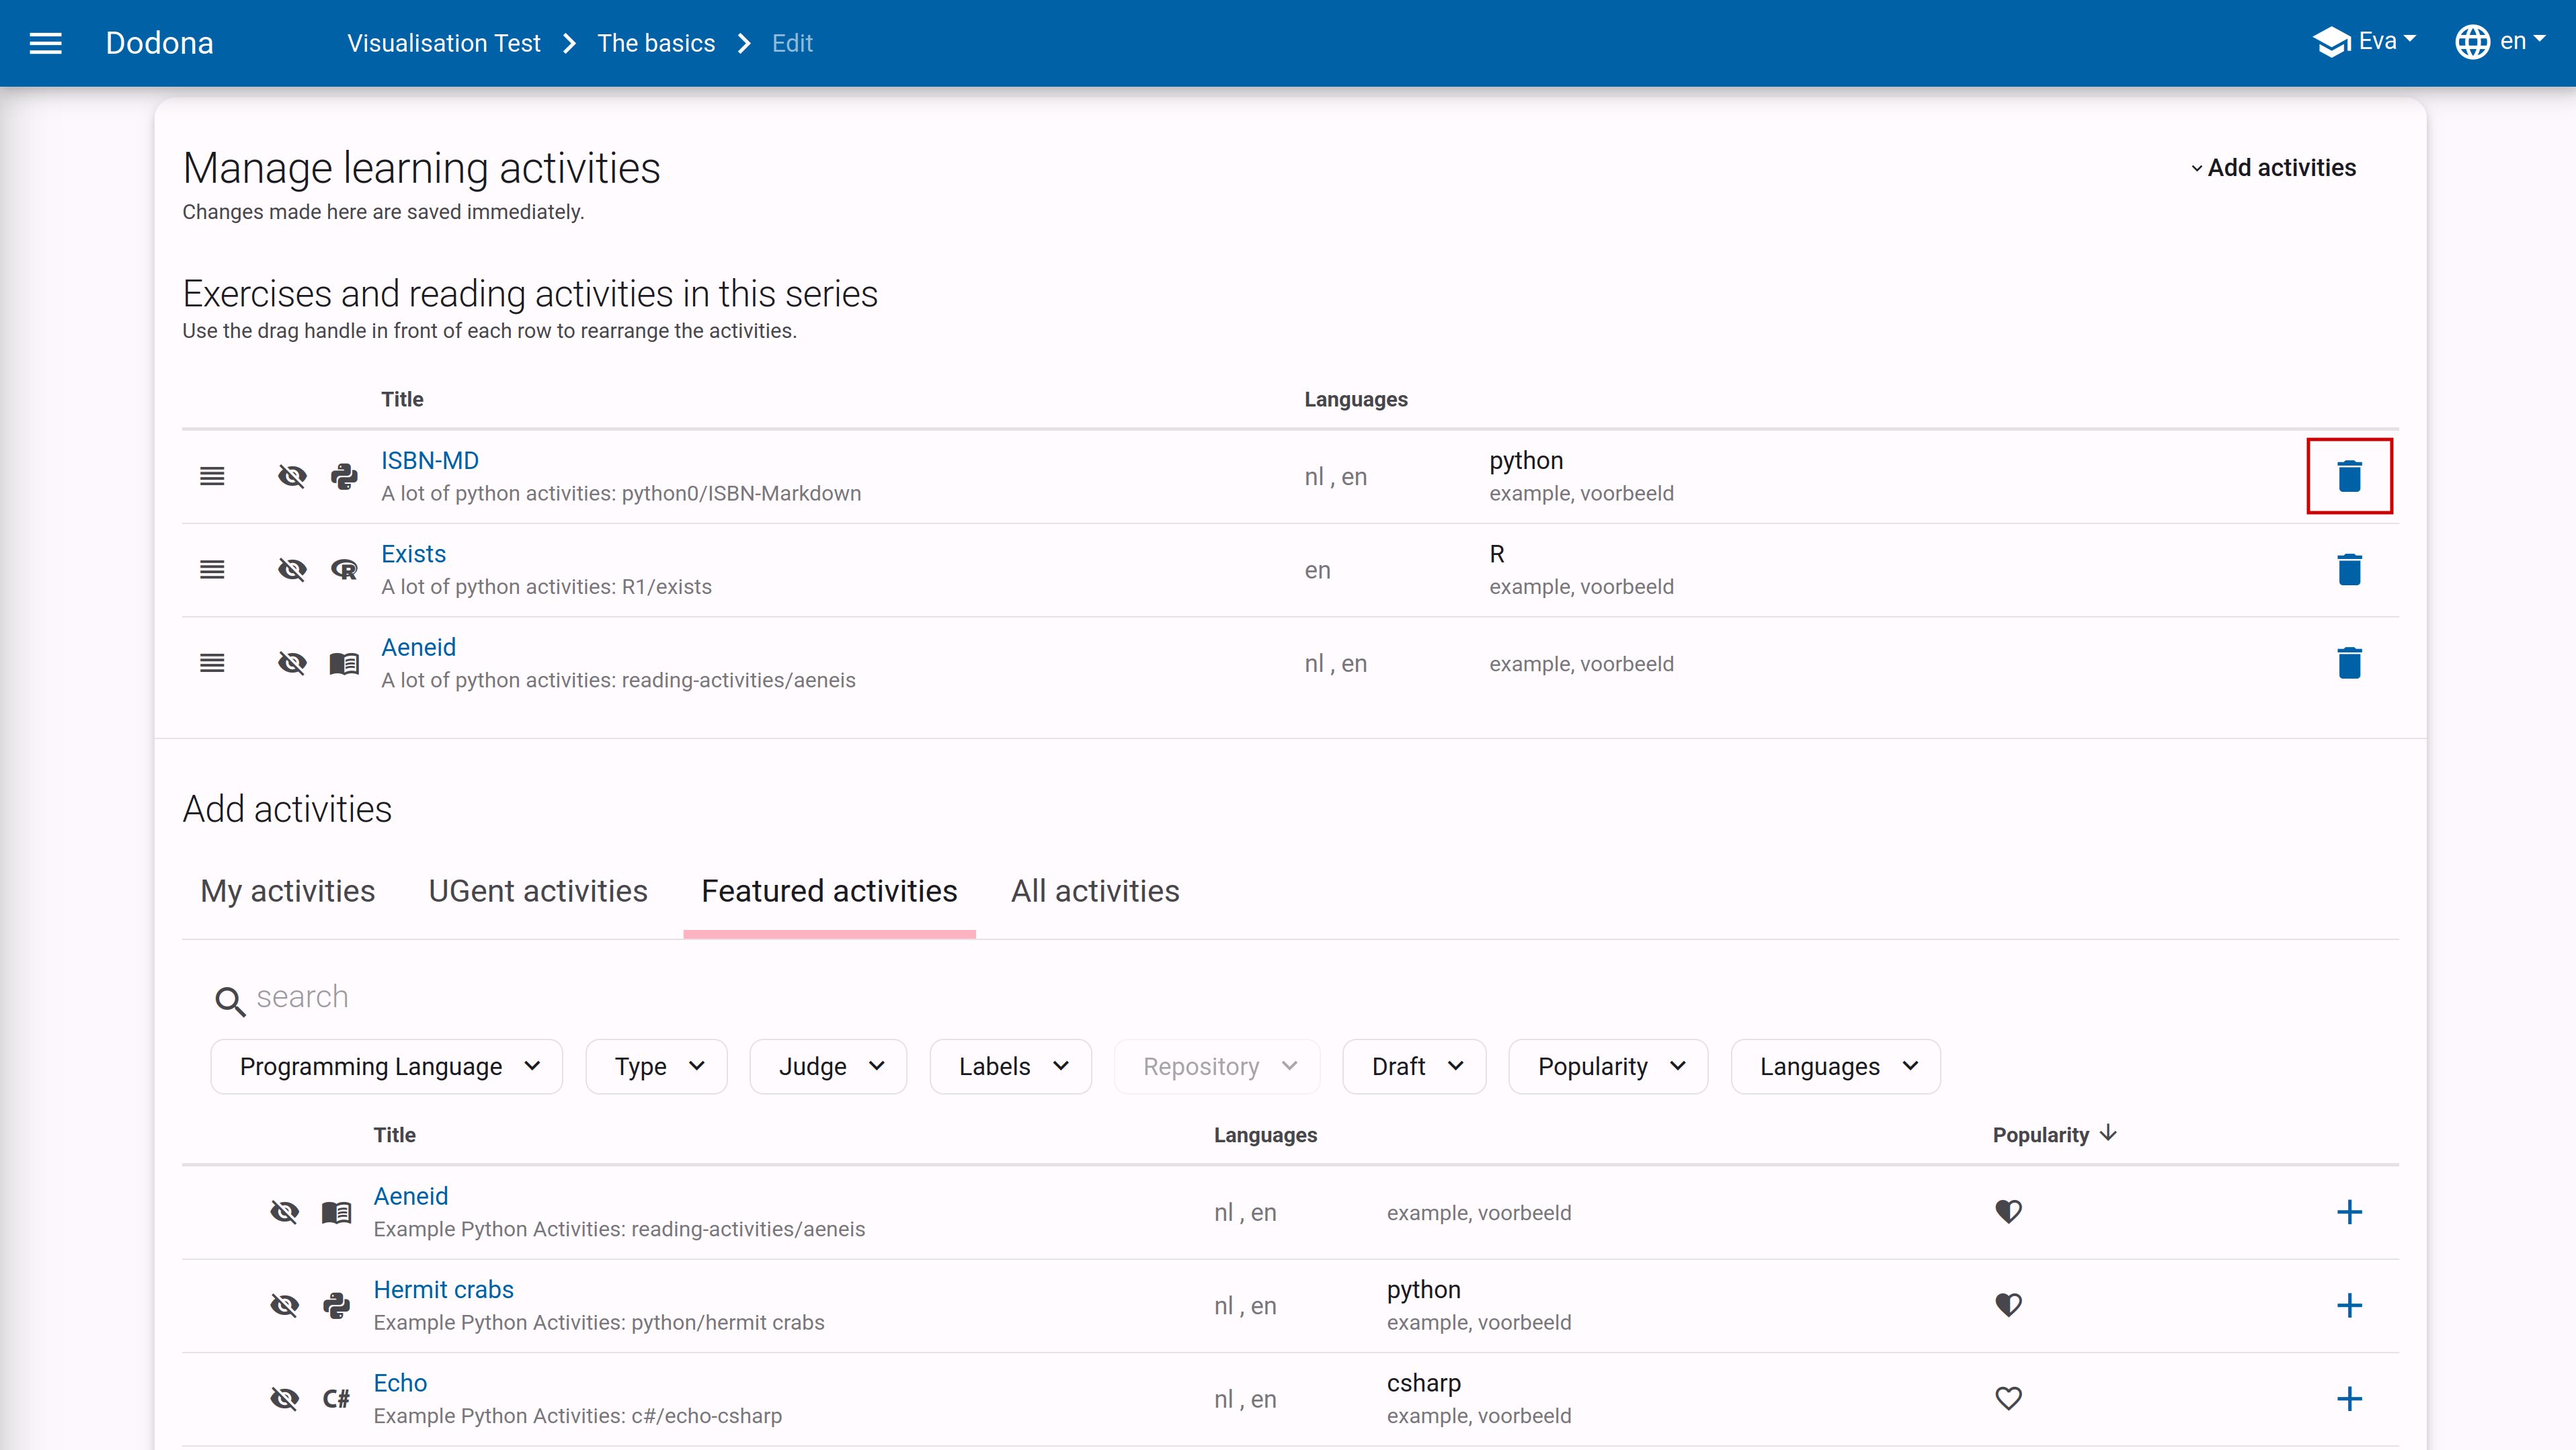
Task: Add Echo activity with plus icon
Action: click(2349, 1398)
